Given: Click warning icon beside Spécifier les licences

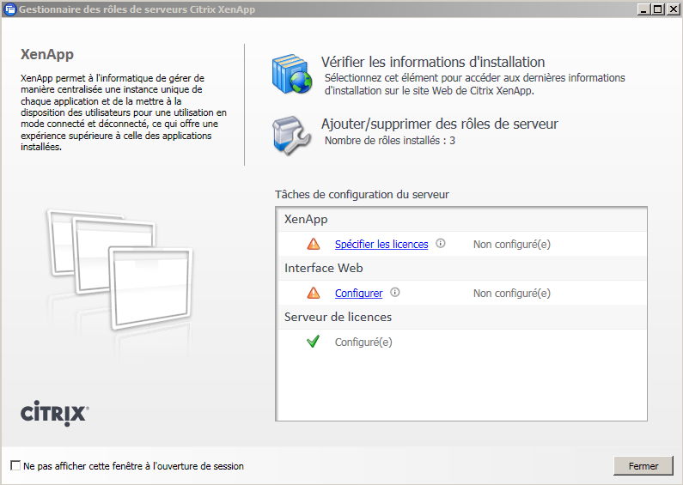Looking at the screenshot, I should point(314,244).
